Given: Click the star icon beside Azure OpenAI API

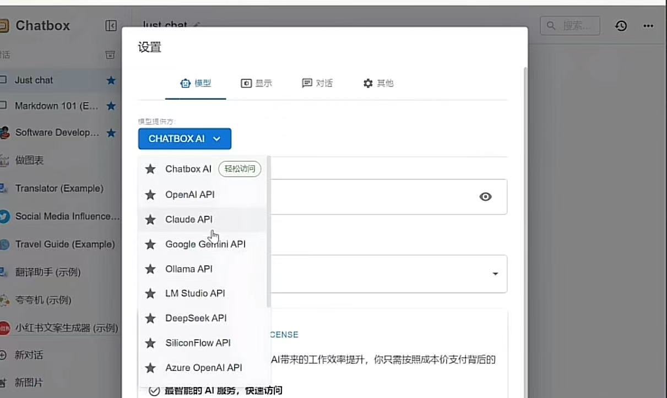Looking at the screenshot, I should [x=150, y=368].
